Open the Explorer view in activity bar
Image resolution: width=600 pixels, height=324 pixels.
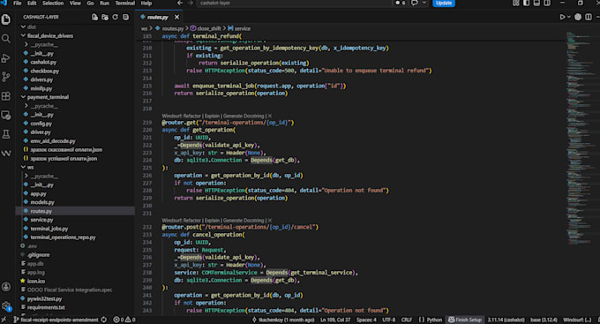[x=6, y=19]
